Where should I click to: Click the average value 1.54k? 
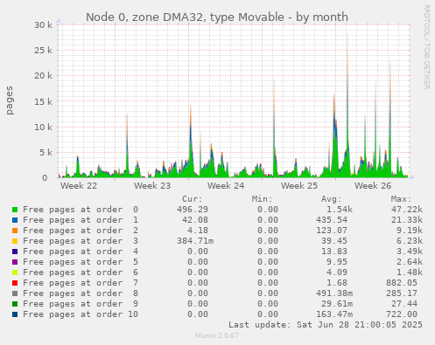coord(340,210)
